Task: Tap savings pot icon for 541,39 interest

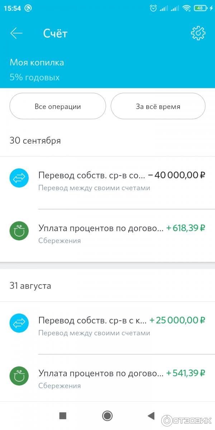Action: pyautogui.click(x=19, y=376)
